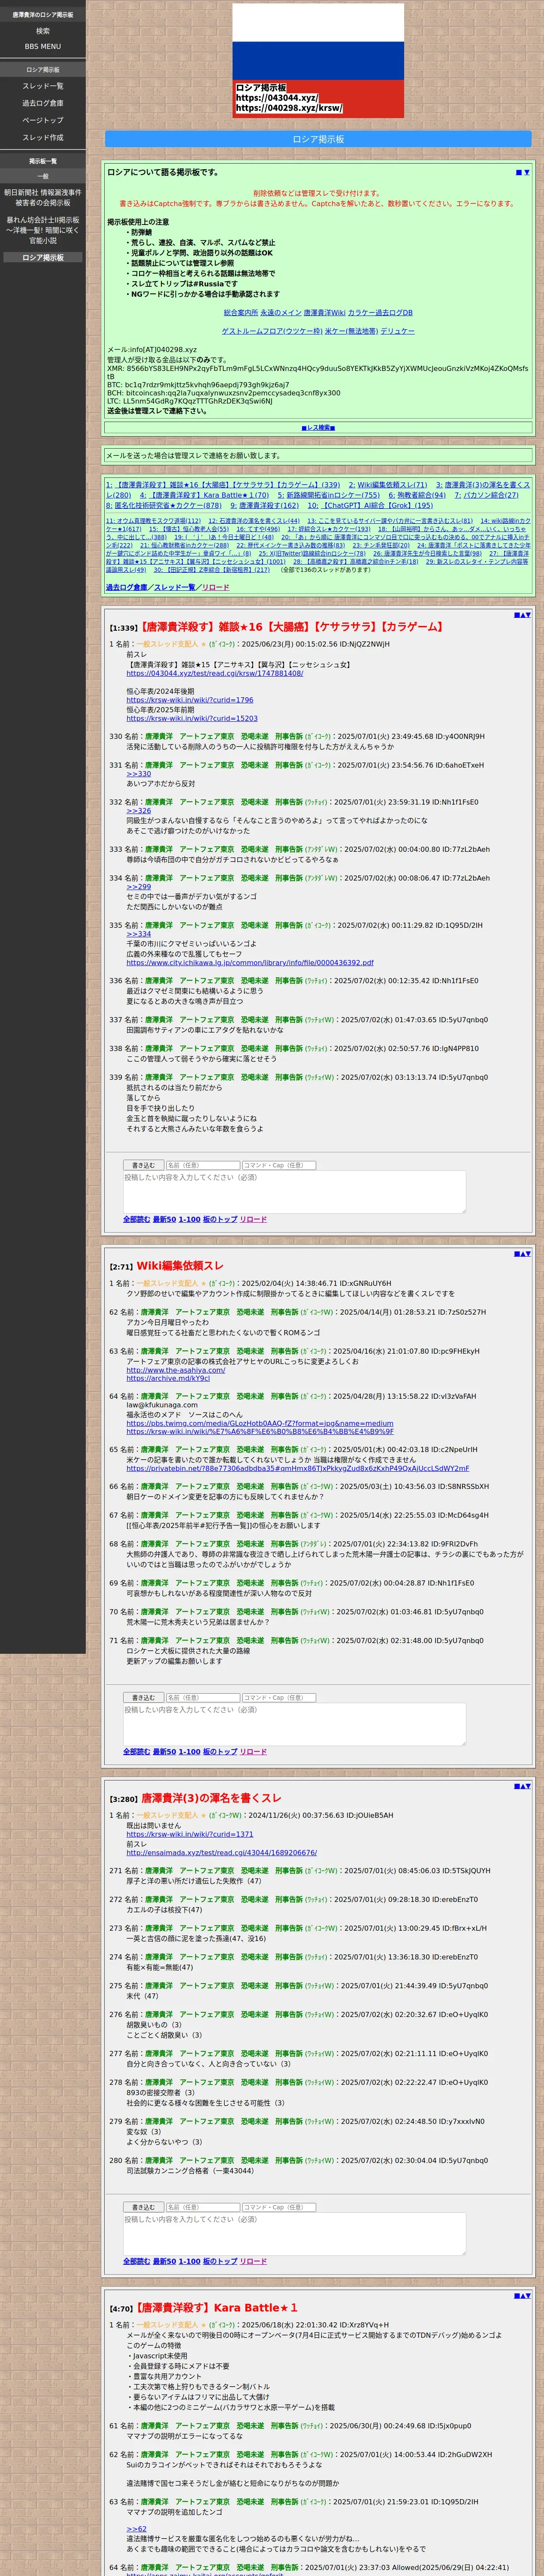The image size is (544, 2576).
Task: Jump to ページトップ from the sidebar
Action: (43, 120)
